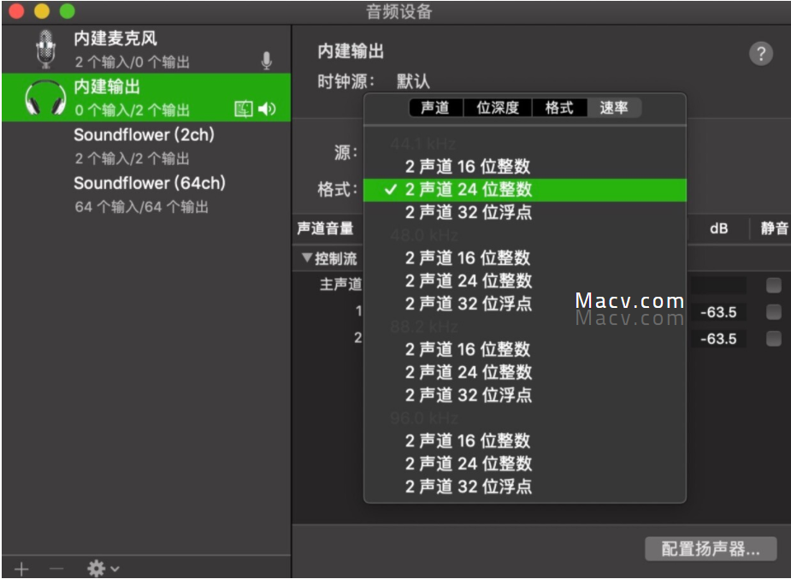791x579 pixels.
Task: Enable mute for channel 2
Action: 772,338
